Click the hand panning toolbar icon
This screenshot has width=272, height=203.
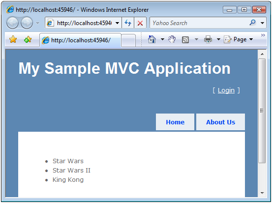(172, 39)
